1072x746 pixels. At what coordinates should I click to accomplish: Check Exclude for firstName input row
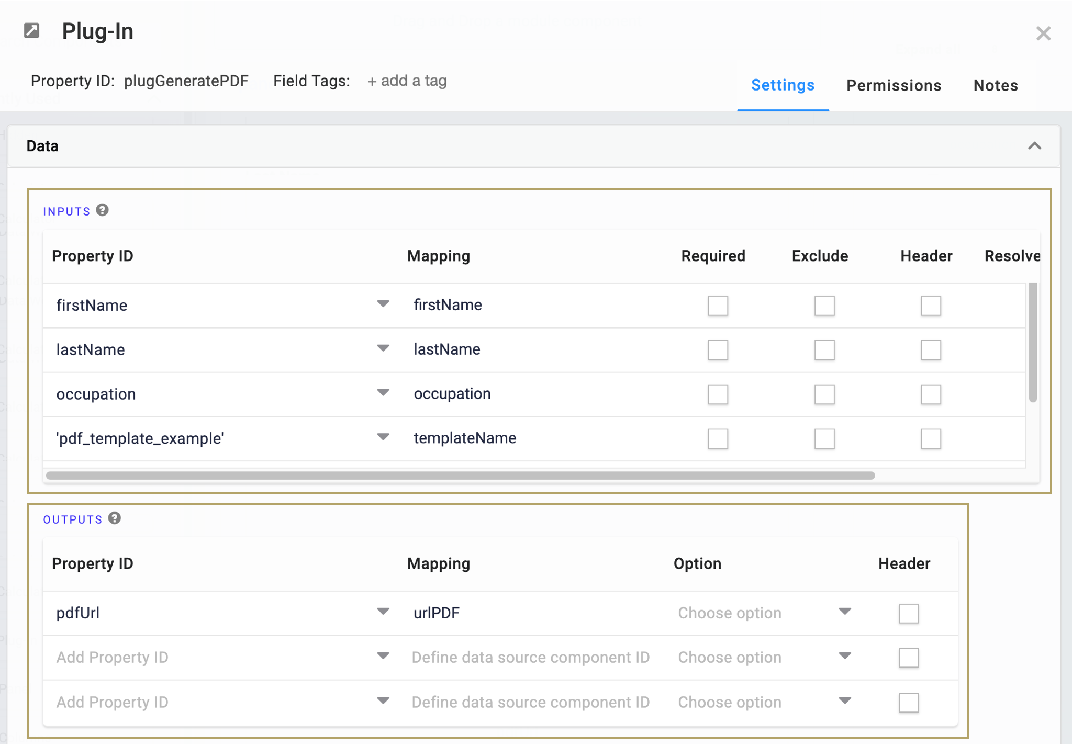[x=824, y=306]
